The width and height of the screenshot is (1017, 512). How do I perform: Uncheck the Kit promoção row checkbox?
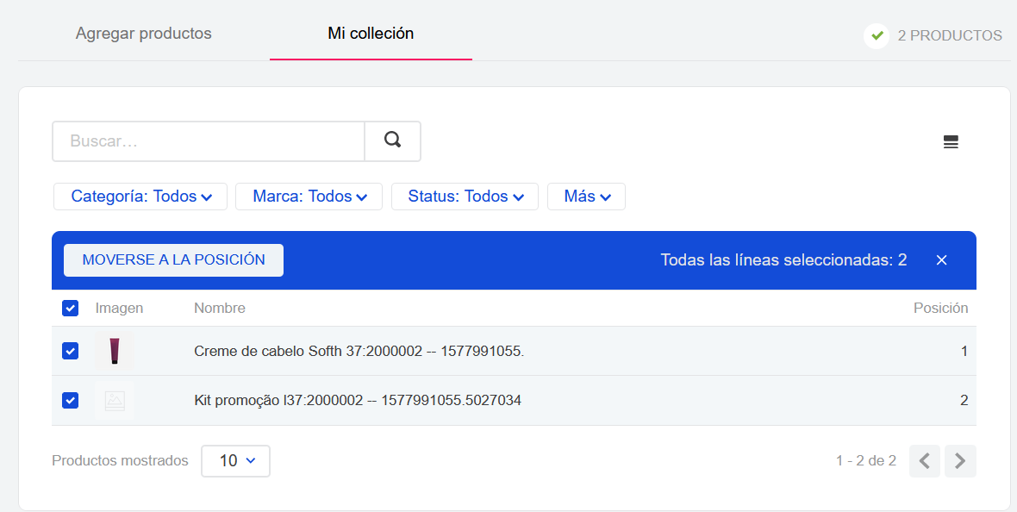click(70, 400)
